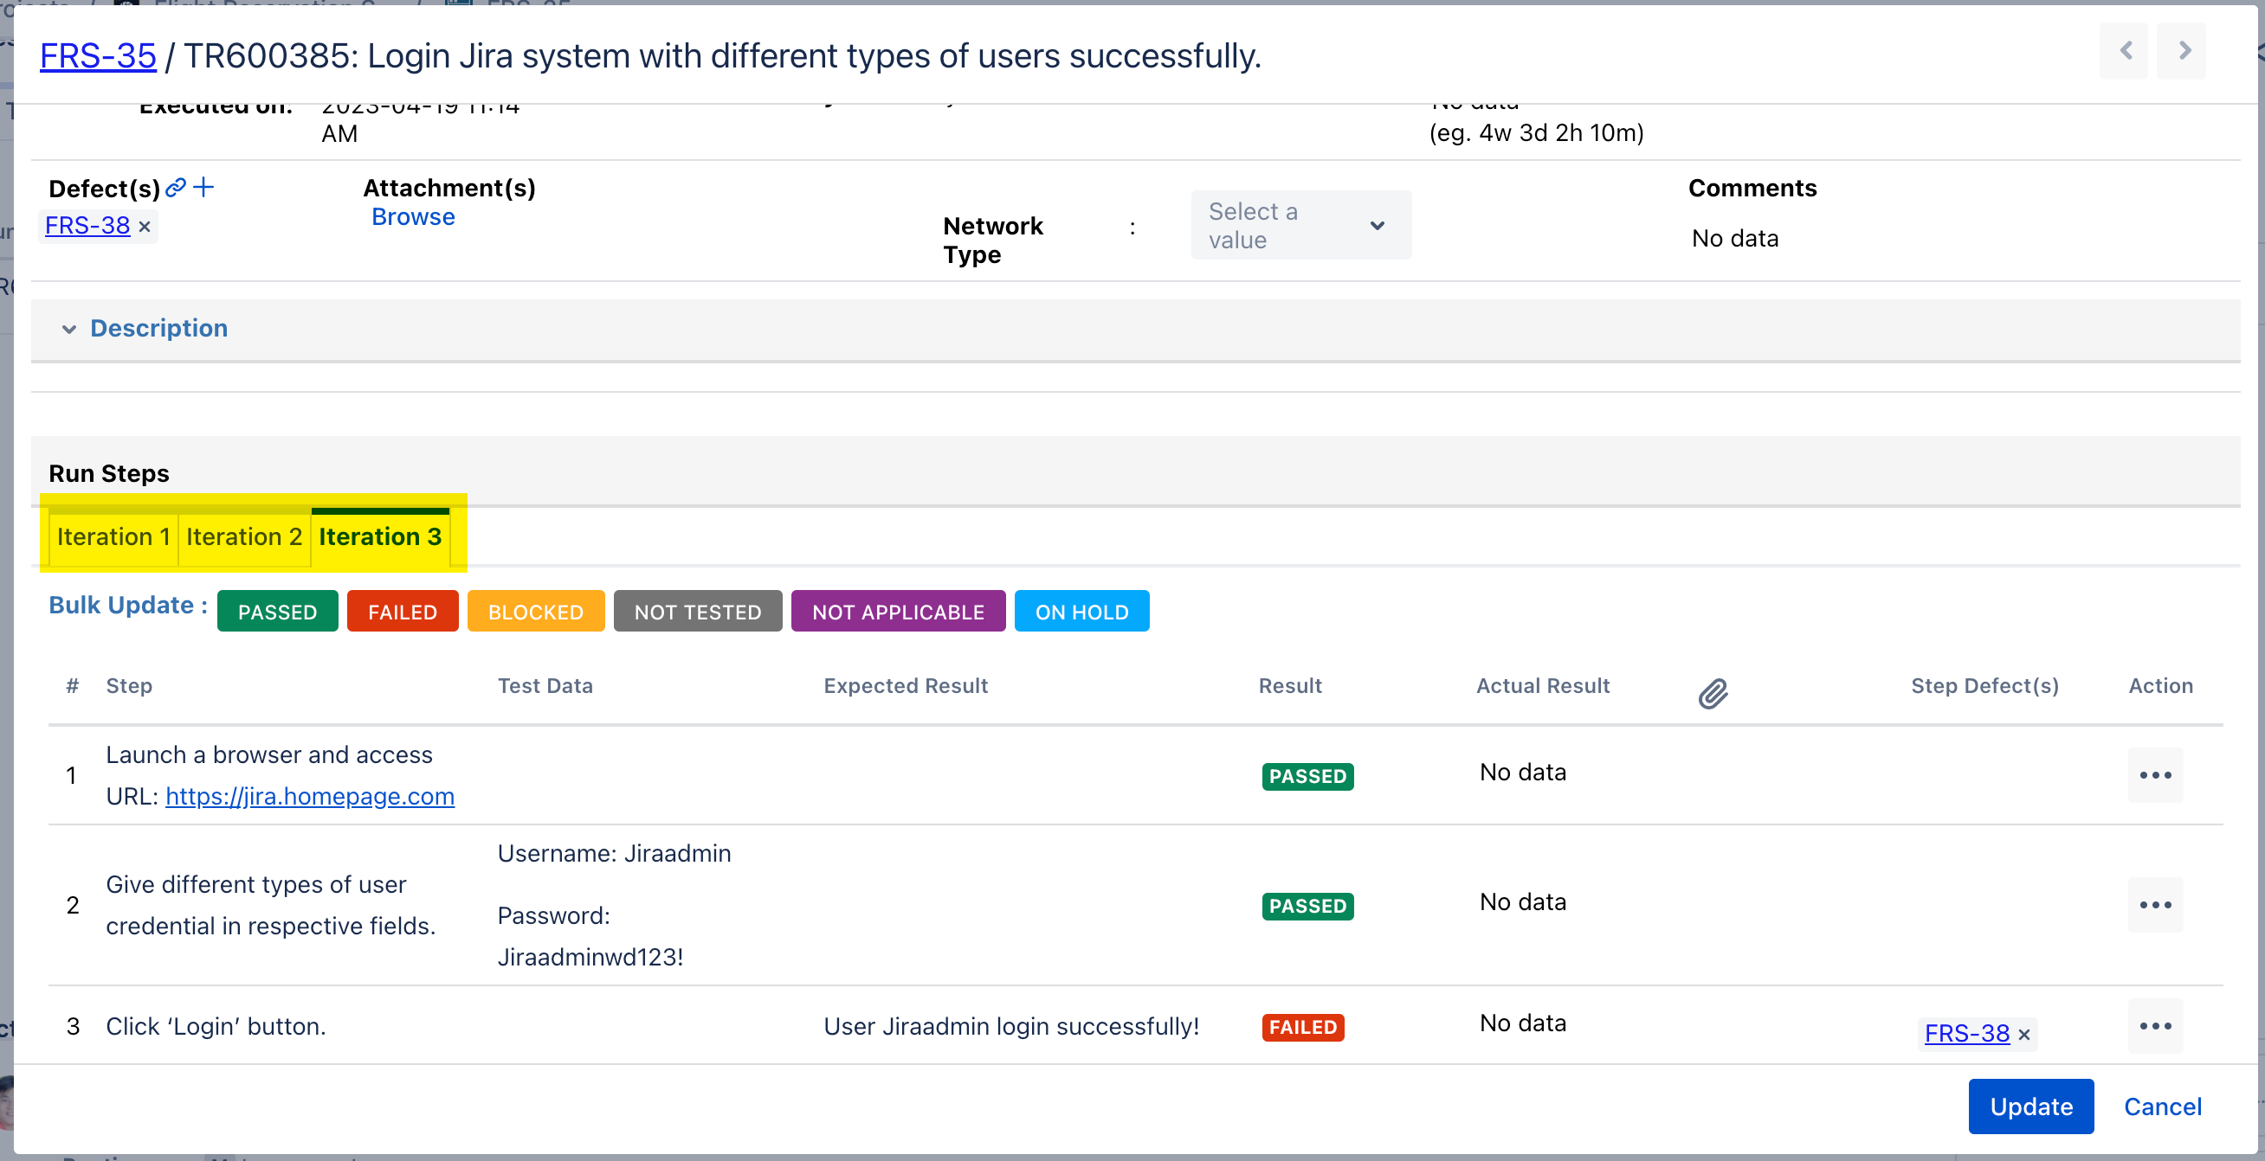Screen dimensions: 2265x1161
Task: Go to previous test run arrow
Action: tap(2126, 51)
